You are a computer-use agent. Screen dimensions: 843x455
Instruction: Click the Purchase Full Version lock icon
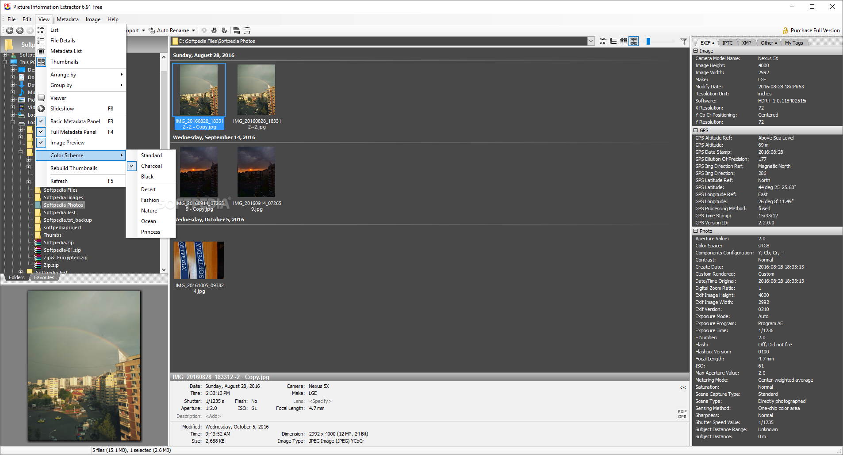click(785, 30)
